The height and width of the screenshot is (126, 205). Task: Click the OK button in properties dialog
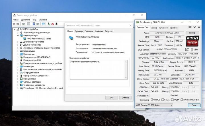pyautogui.click(x=111, y=97)
